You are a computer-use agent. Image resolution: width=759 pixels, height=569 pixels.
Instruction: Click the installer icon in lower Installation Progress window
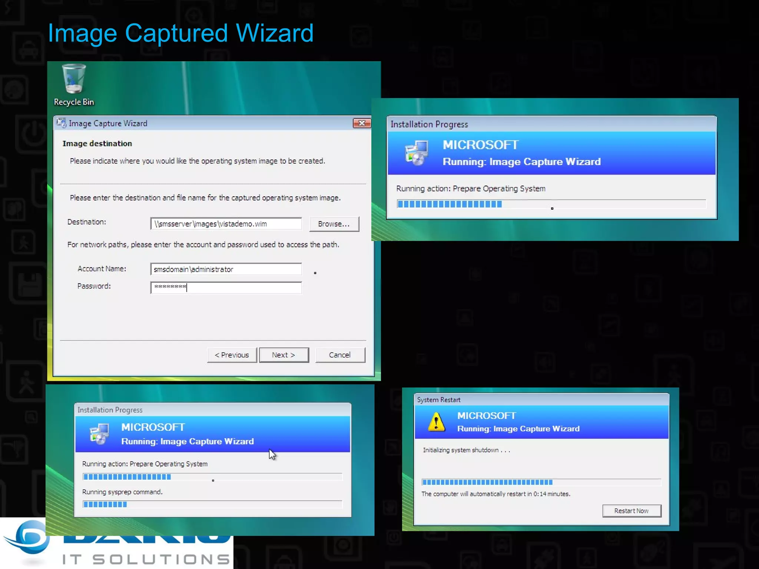[x=99, y=434]
